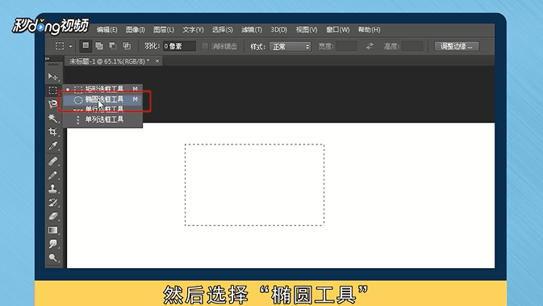Click the 调整边缘 refine edge button
543x306 pixels.
coord(457,46)
